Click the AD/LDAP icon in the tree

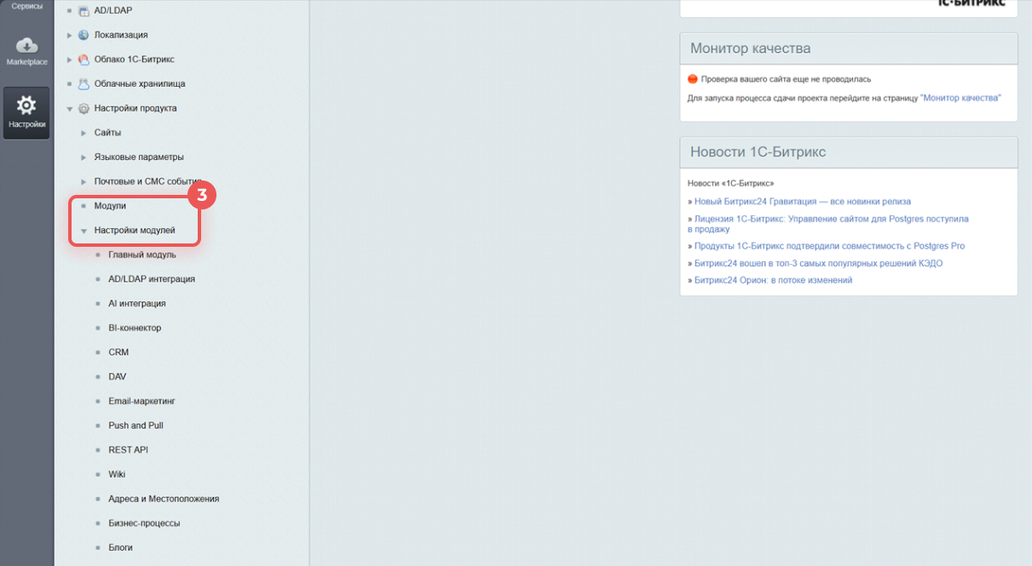[x=84, y=11]
